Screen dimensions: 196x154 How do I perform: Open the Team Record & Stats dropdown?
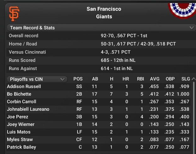(x=101, y=28)
